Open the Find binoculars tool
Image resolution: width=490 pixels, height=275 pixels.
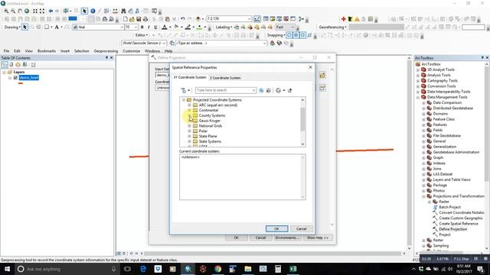[123, 11]
